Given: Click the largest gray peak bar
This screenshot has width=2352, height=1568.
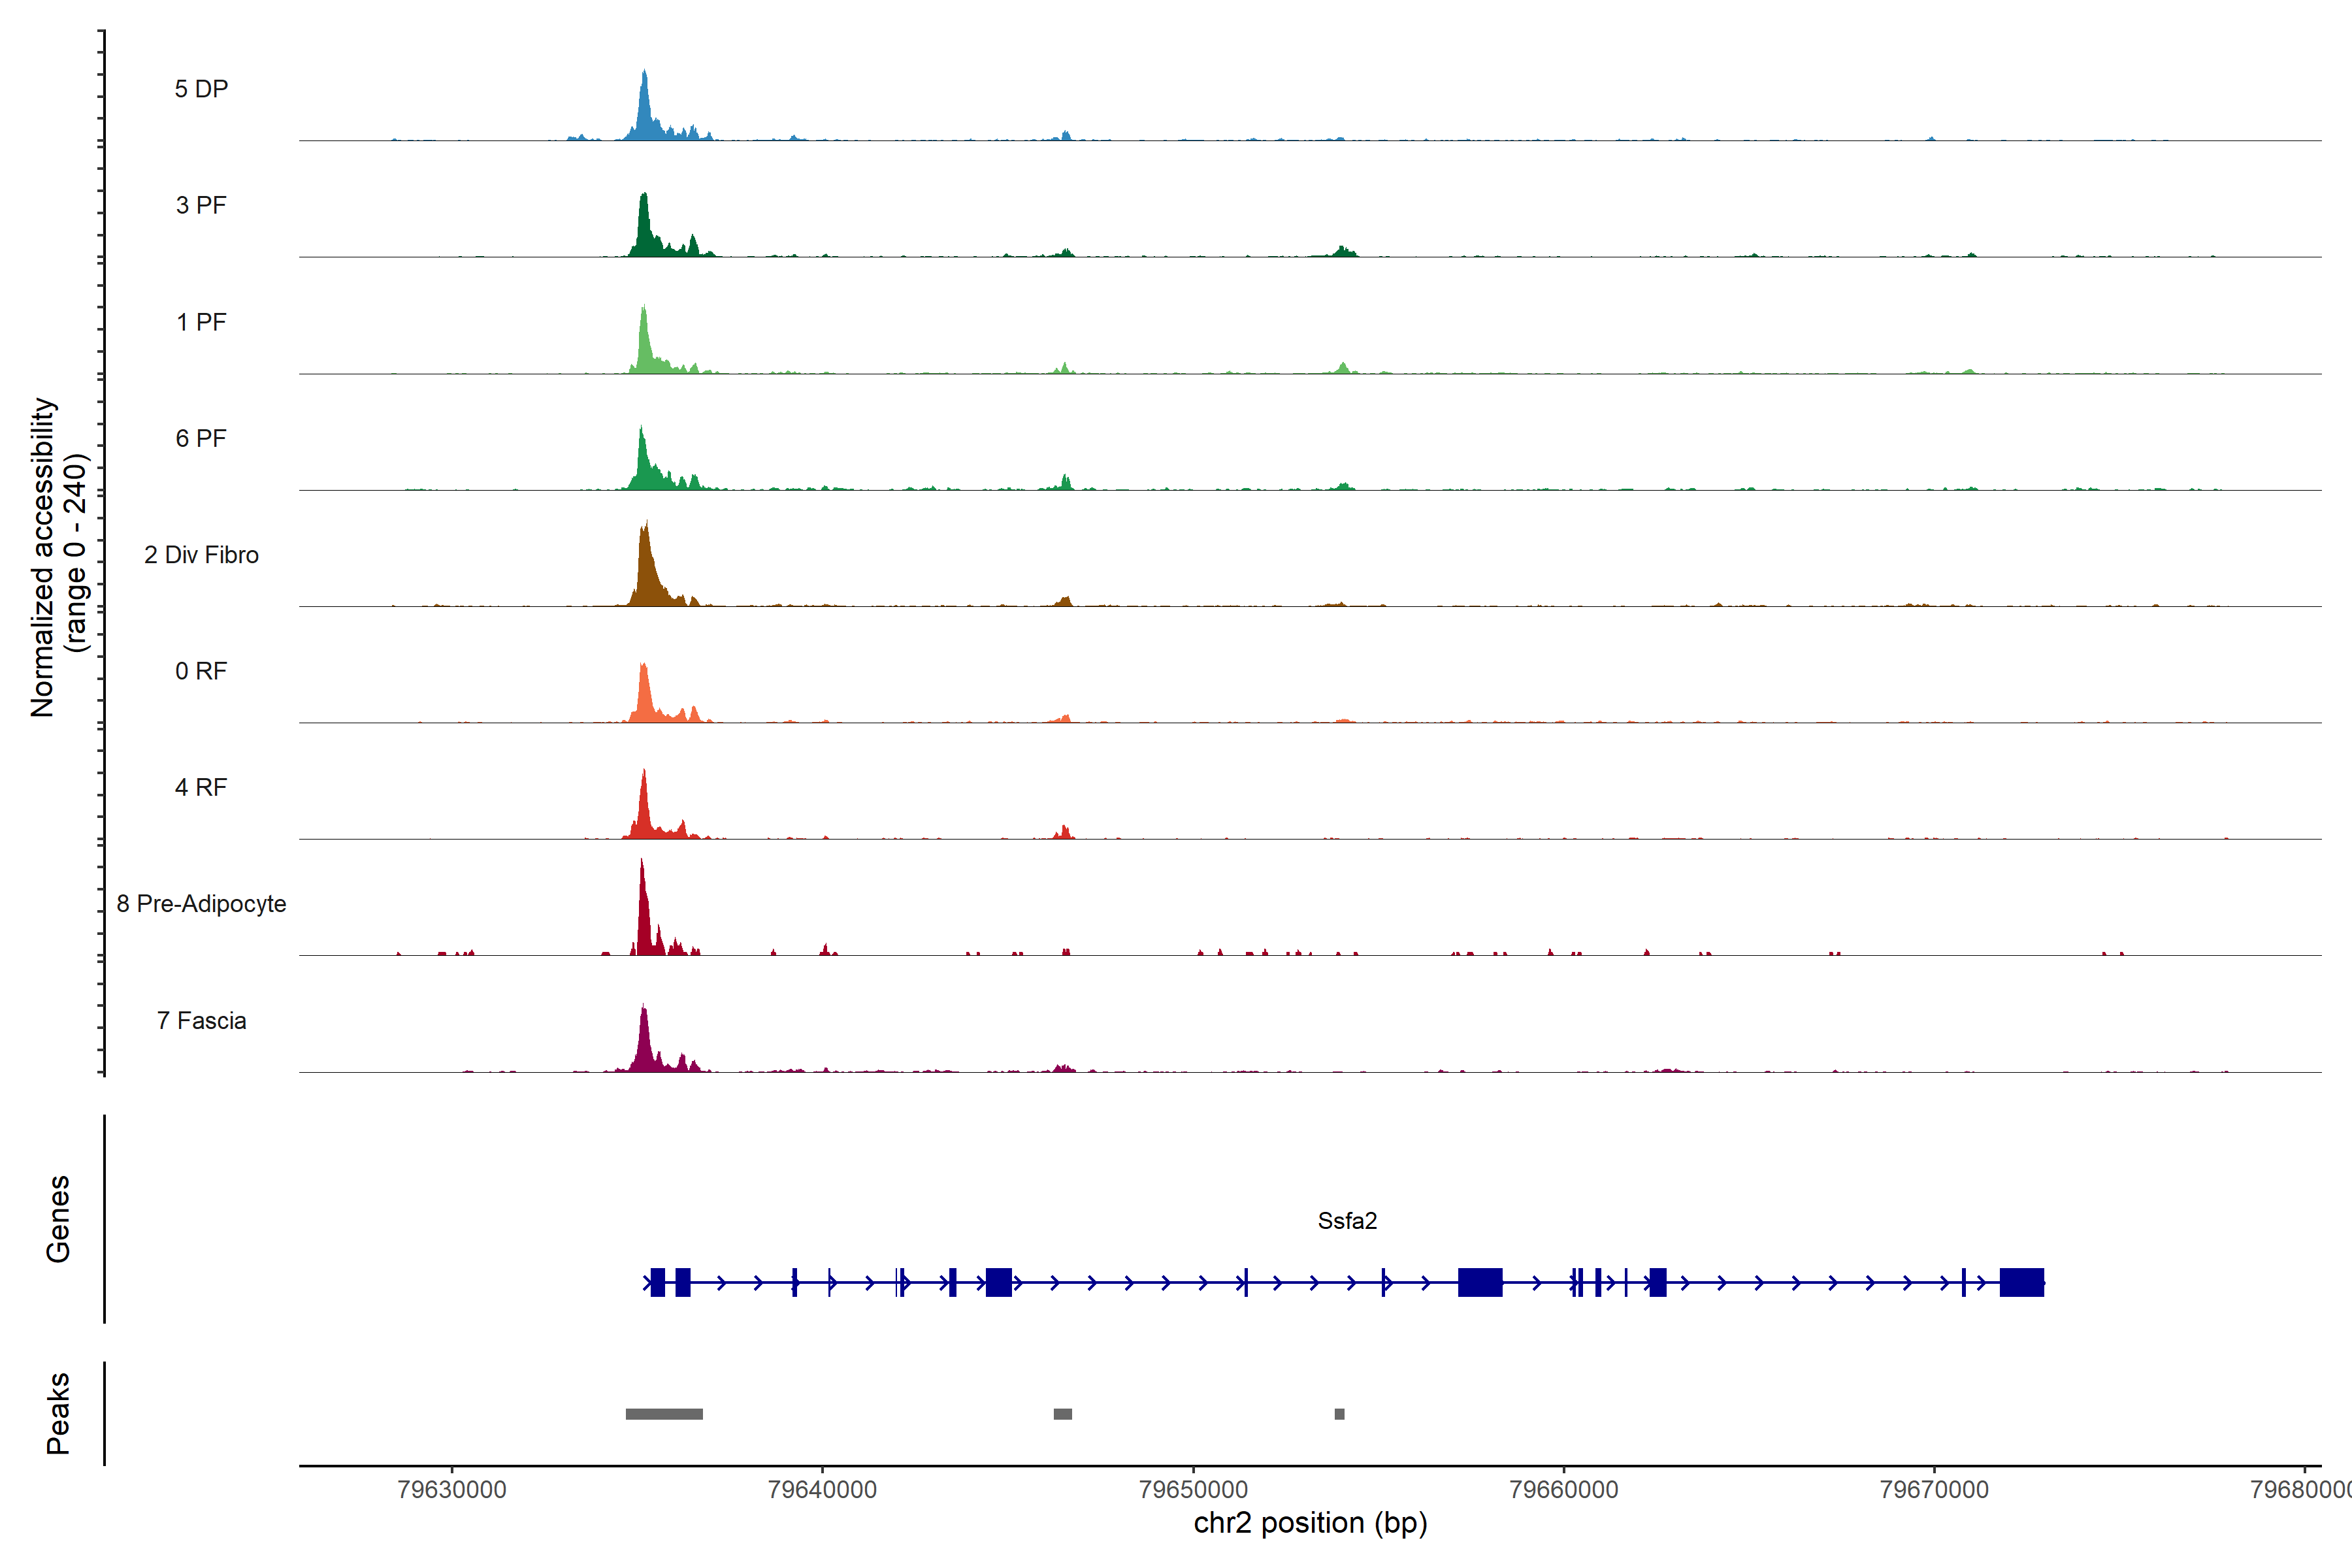Looking at the screenshot, I should tap(664, 1414).
